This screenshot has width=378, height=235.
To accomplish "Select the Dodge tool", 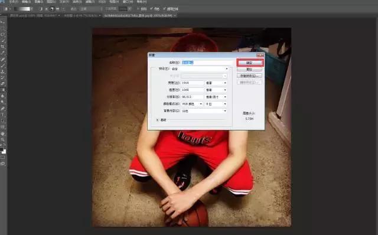I will click(x=3, y=102).
